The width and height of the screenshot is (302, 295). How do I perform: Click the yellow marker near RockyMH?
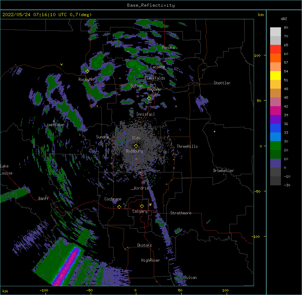pos(87,71)
